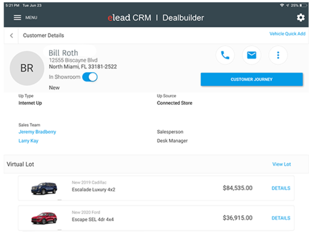Open the three-dot overflow menu
Image resolution: width=317 pixels, height=240 pixels.
[x=278, y=55]
